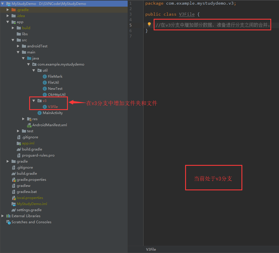The height and width of the screenshot is (253, 279).
Task: Click the java source folder icon
Action: (x=29, y=58)
